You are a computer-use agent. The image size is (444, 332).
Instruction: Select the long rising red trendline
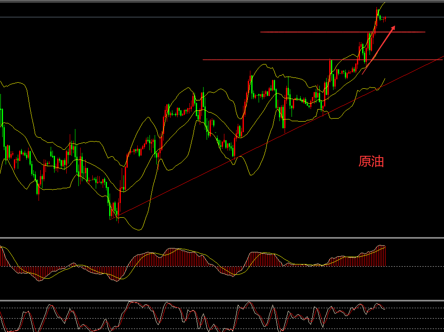tap(277, 138)
